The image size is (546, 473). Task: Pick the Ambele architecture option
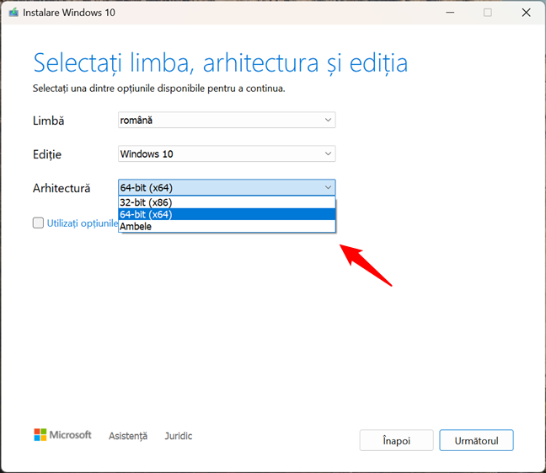[x=227, y=226]
